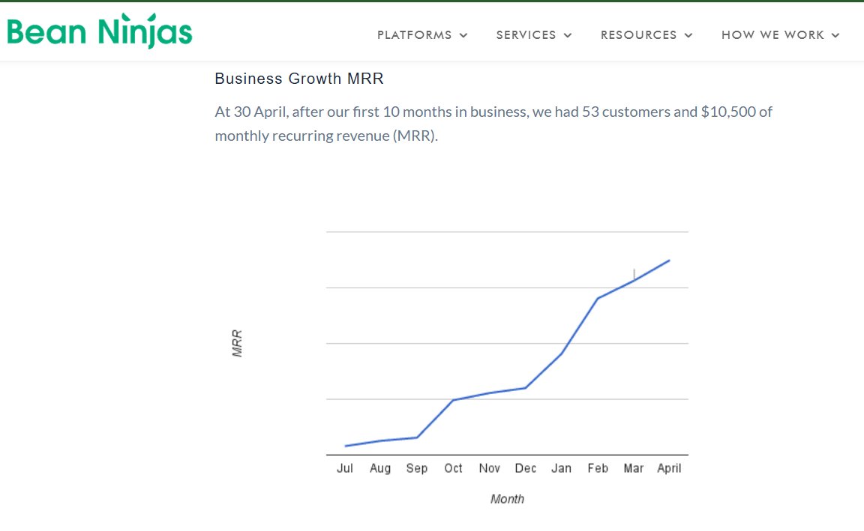Screen dimensions: 864x531
Task: Expand the chevron beside HOW WE WORK
Action: pos(835,35)
